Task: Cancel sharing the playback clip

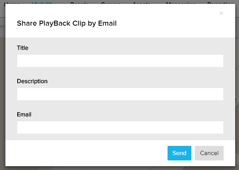Action: tap(209, 153)
